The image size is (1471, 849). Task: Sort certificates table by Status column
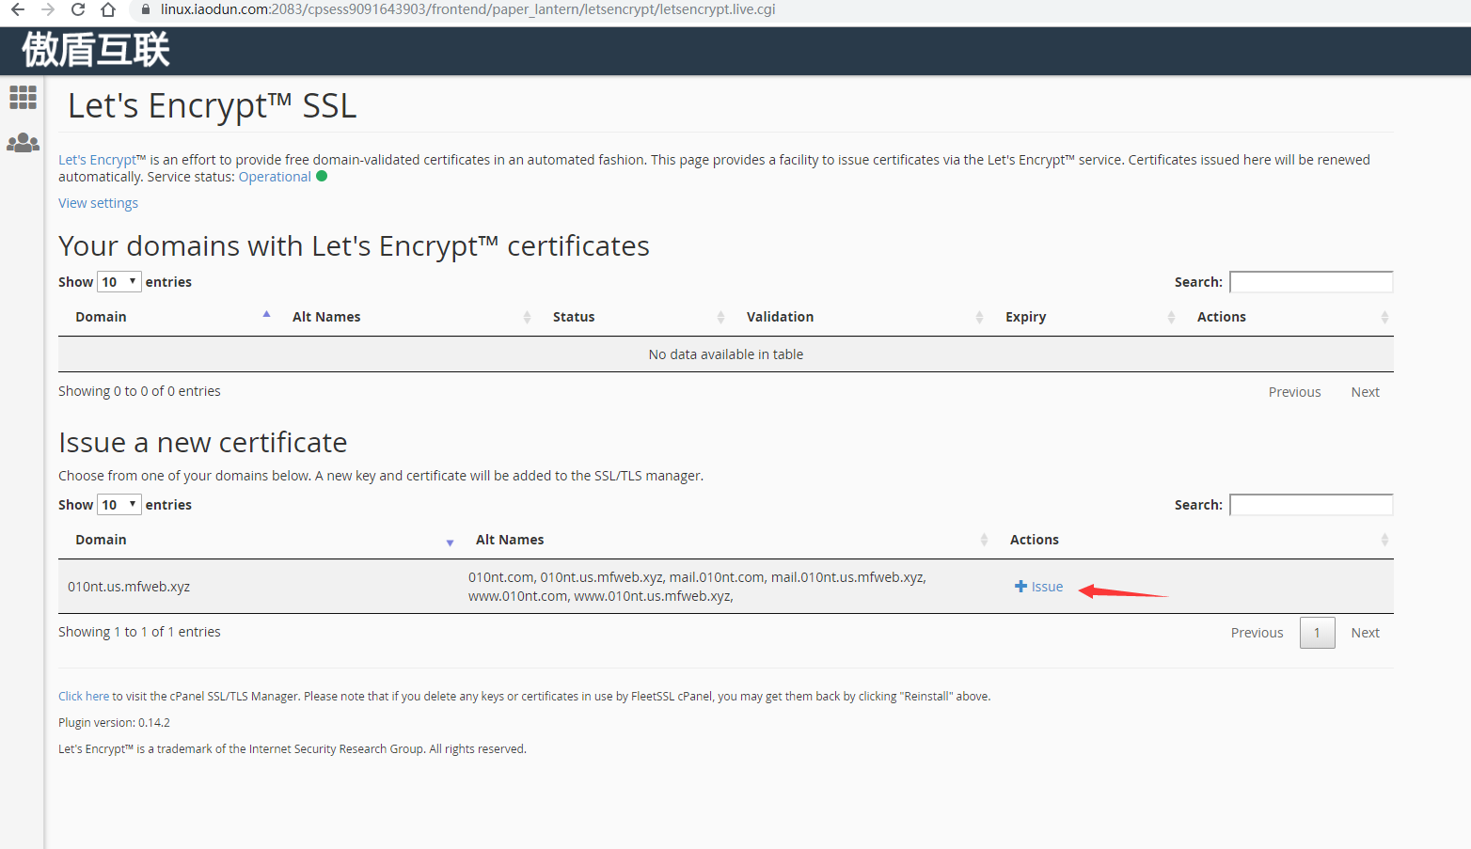tap(574, 317)
